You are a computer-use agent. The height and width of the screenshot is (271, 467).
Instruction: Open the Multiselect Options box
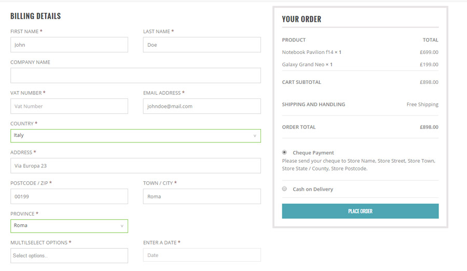tap(68, 255)
